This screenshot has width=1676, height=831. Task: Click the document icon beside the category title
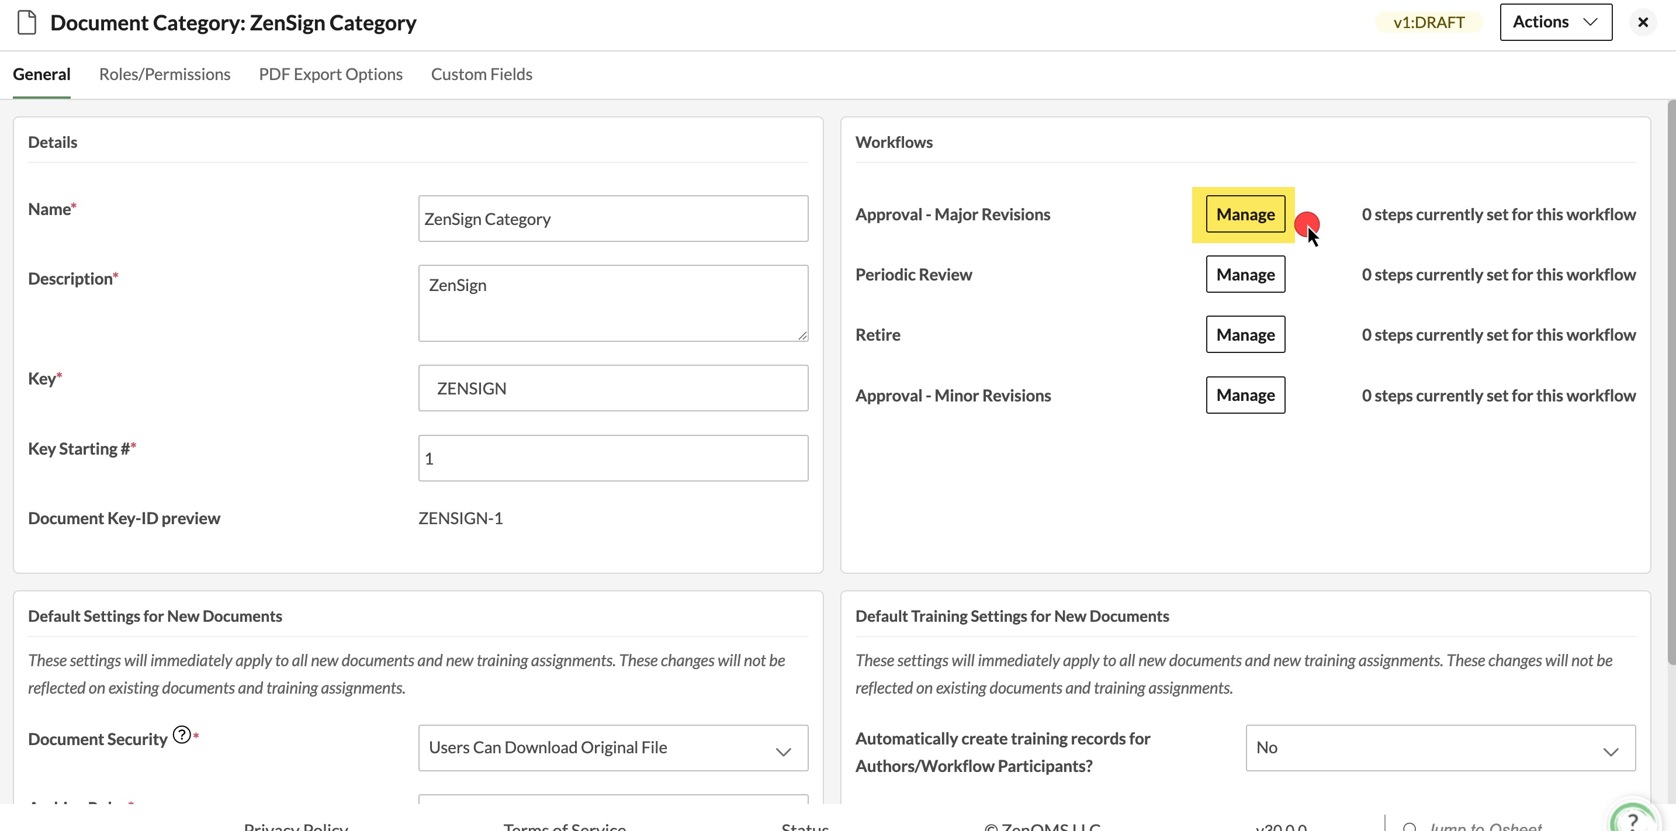(x=27, y=23)
